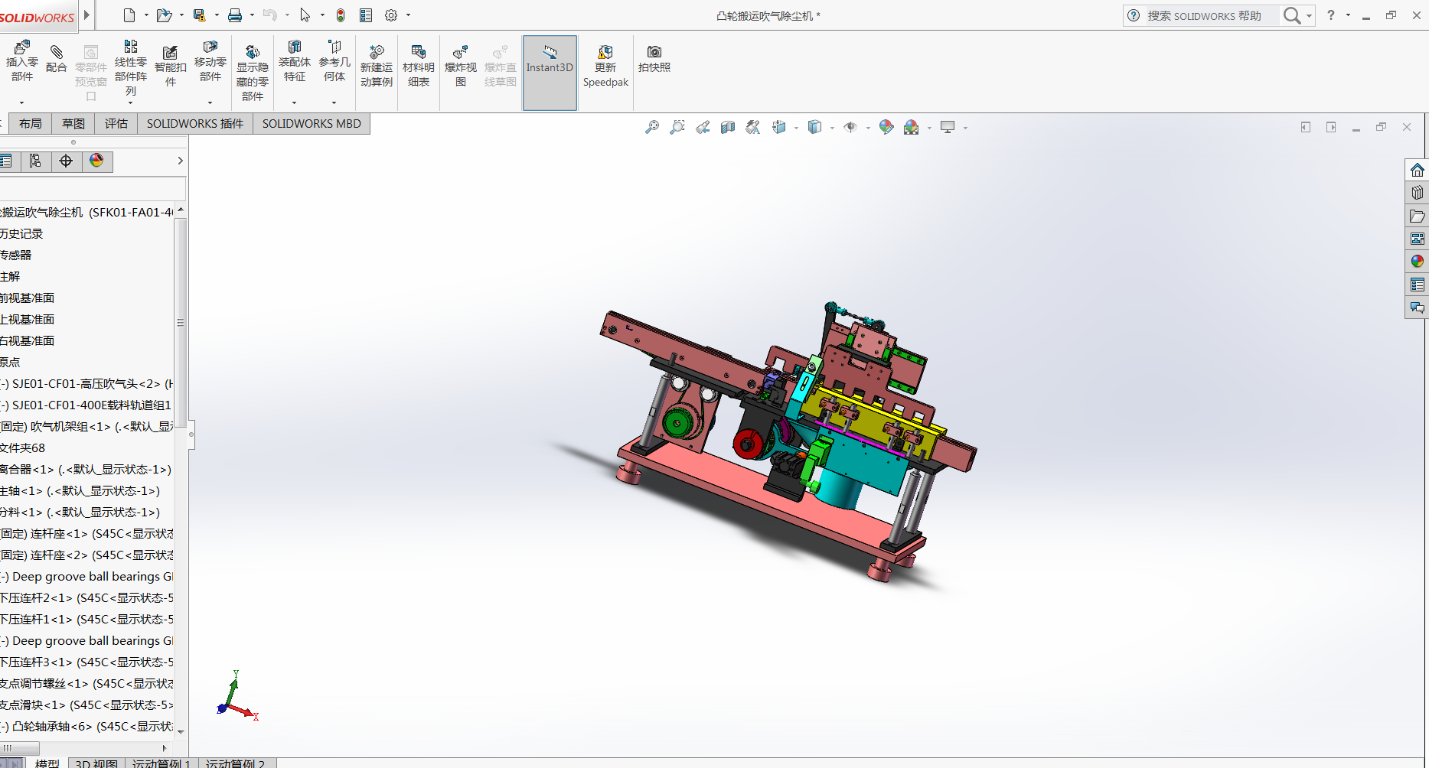Expand Insert Components dropdown arrow
The width and height of the screenshot is (1429, 768).
pos(22,103)
